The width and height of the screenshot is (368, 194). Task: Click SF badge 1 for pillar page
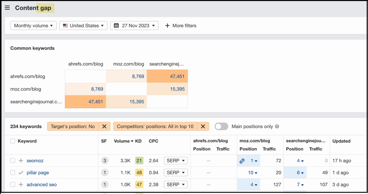(x=105, y=173)
